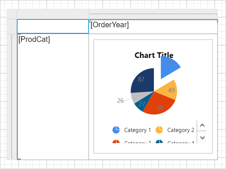Screen dimensions: 226x169
Task: Select the [ProdCat] row group cell
Action: 53,97
